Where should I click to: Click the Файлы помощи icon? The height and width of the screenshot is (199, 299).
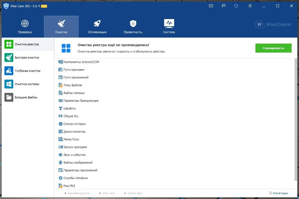[60, 93]
